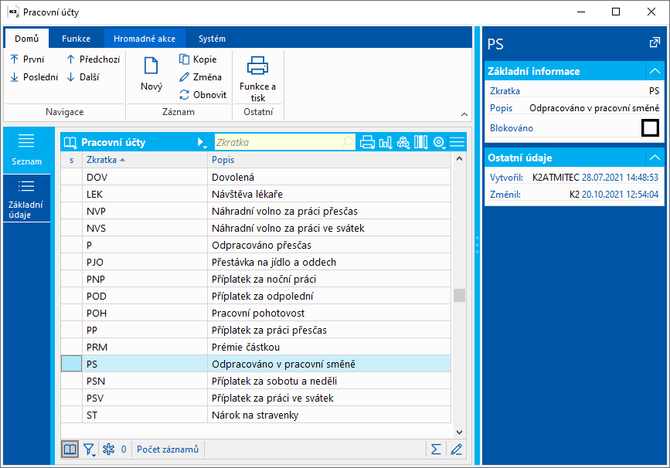This screenshot has height=468, width=670.
Task: Click the sum (sigma) icon
Action: tap(436, 449)
